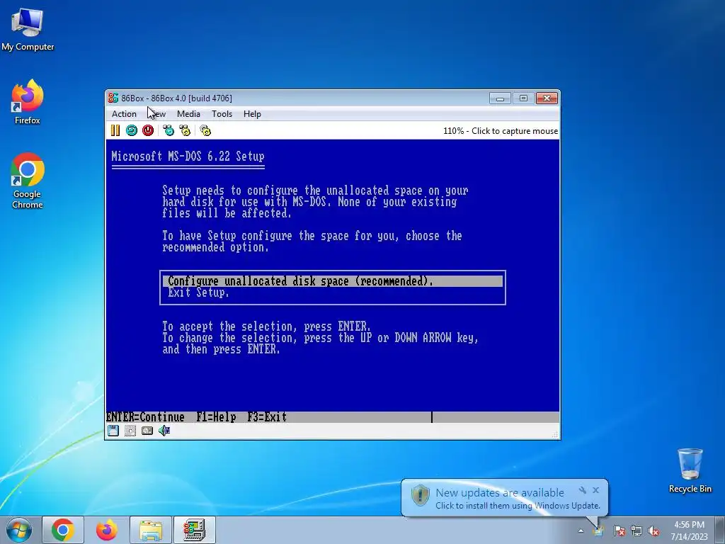Send Ctrl+Alt+Del with the teal keys icon

pyautogui.click(x=169, y=131)
